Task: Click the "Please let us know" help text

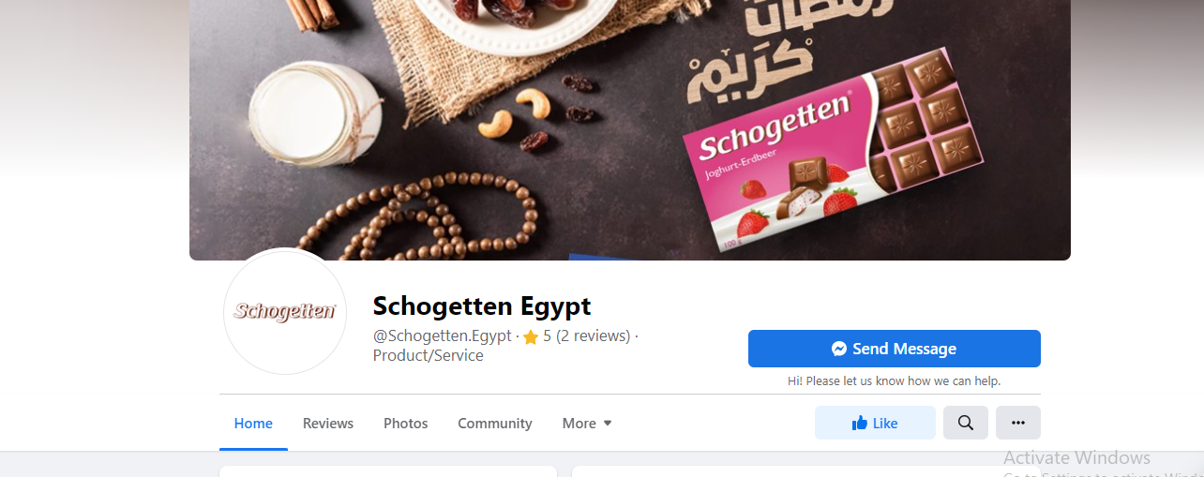Action: [894, 381]
